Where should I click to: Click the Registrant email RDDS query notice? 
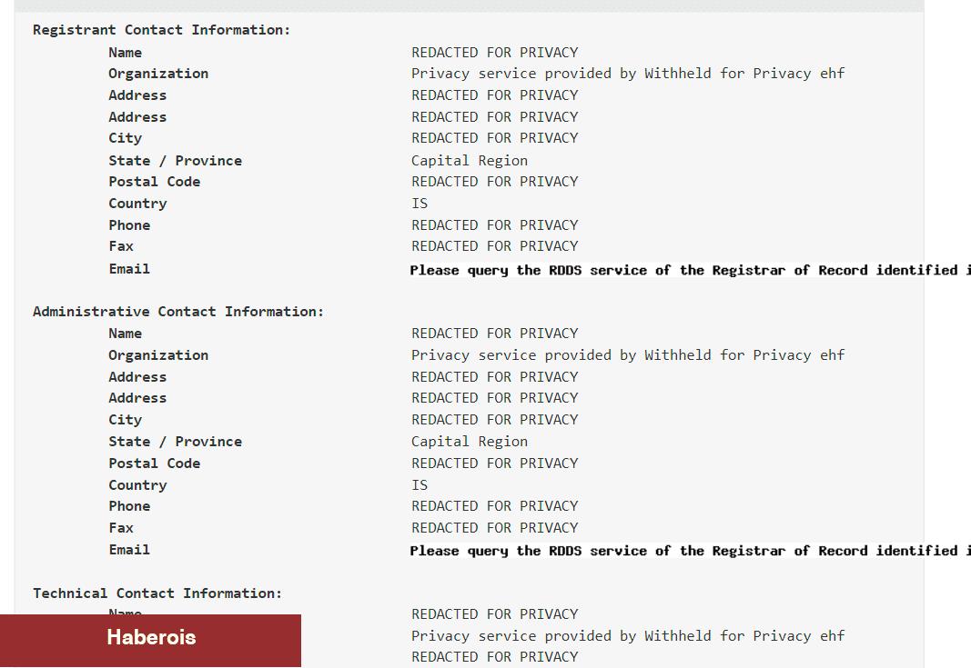click(690, 270)
